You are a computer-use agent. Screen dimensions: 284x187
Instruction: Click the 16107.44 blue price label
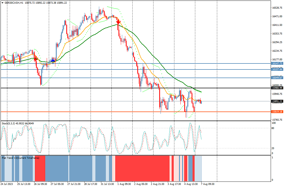pyautogui.click(x=277, y=69)
